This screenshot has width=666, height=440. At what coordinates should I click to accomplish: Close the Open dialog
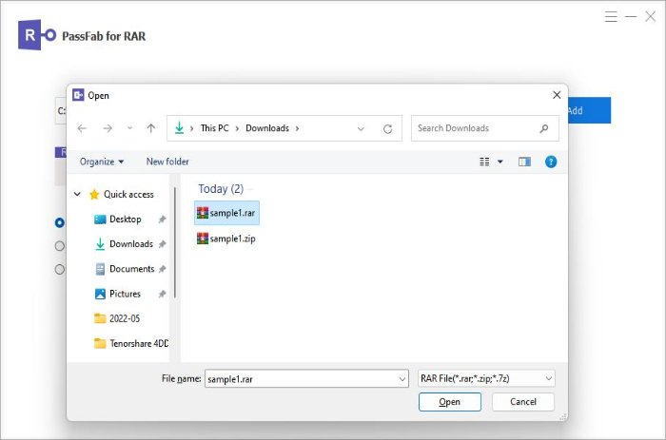pyautogui.click(x=557, y=95)
